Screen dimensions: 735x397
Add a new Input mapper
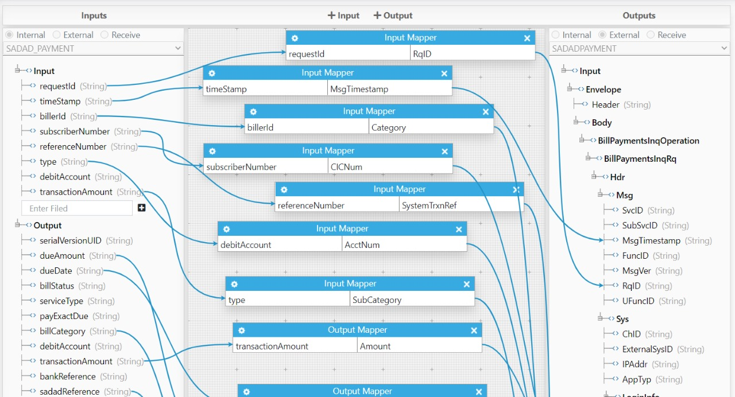[343, 15]
